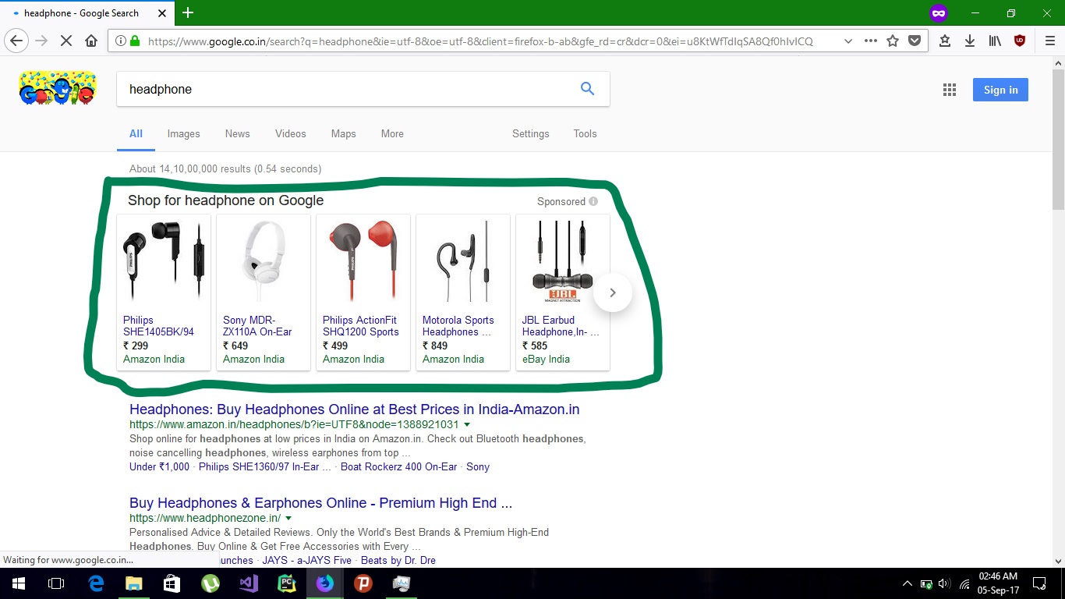Screen dimensions: 1065x599
Task: Launch Microsoft Edge from taskbar
Action: click(x=96, y=583)
